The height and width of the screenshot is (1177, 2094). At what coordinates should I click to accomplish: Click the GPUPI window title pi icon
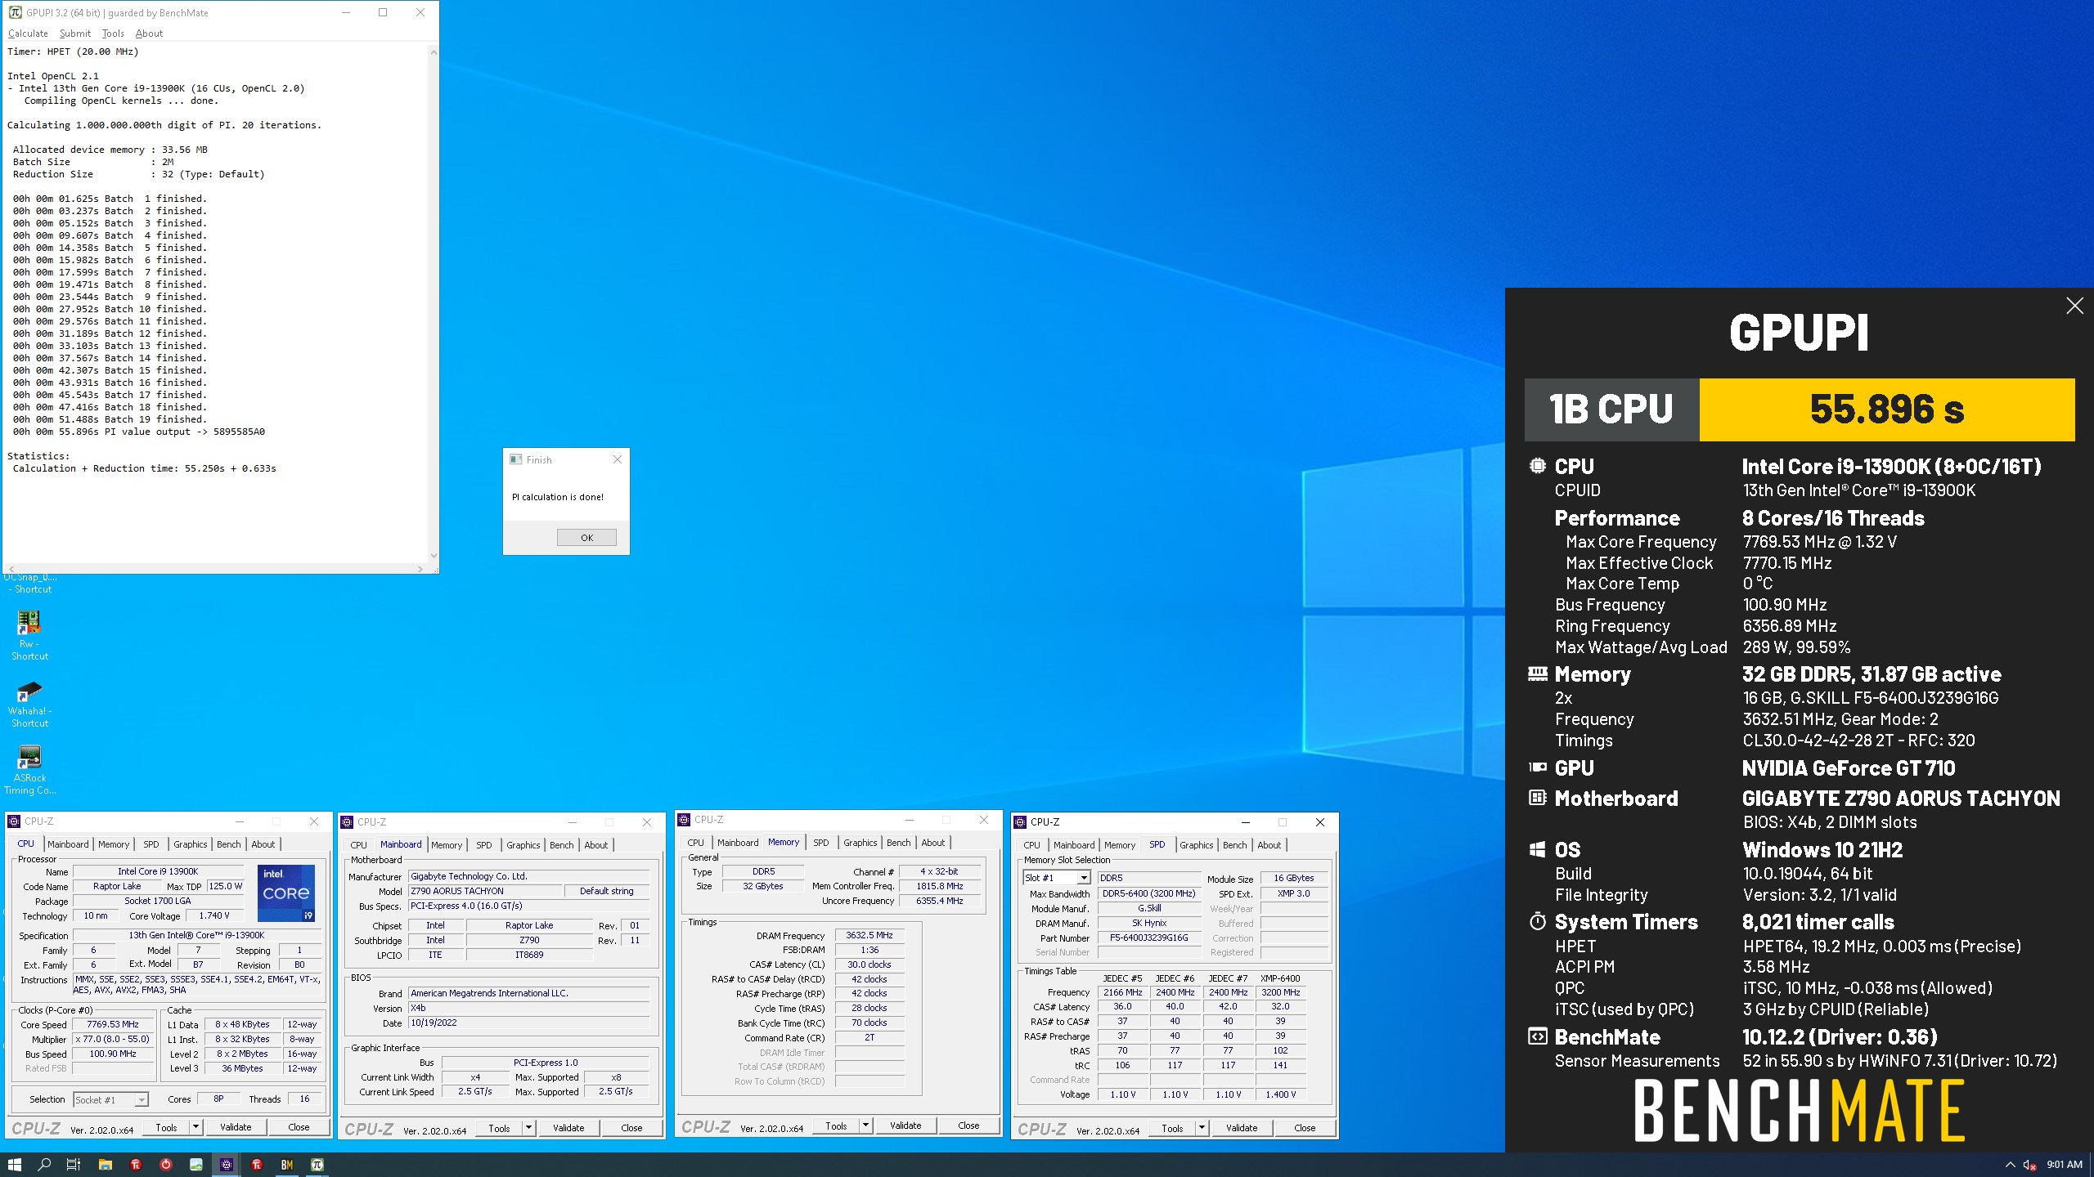click(x=15, y=12)
